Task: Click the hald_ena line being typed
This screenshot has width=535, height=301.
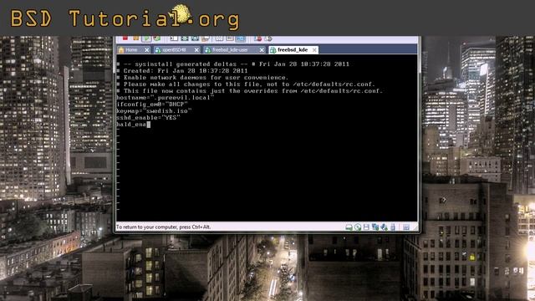Action: [x=134, y=125]
